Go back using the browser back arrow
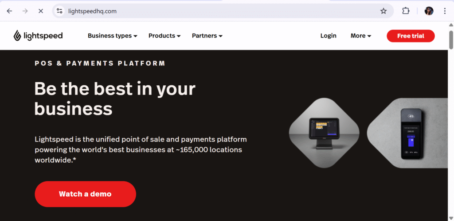 (x=10, y=11)
